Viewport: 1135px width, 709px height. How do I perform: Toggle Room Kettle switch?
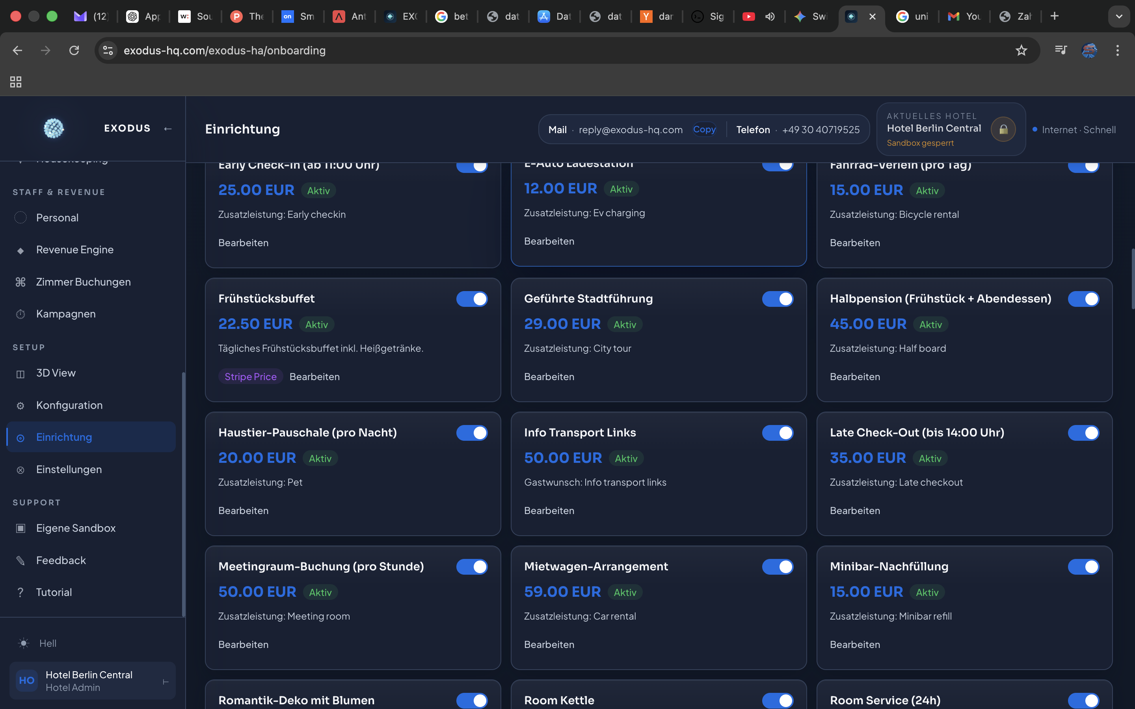point(778,701)
